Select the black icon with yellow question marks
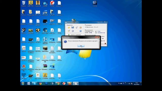Viewport: 162px width, 91px height. [x=38, y=31]
